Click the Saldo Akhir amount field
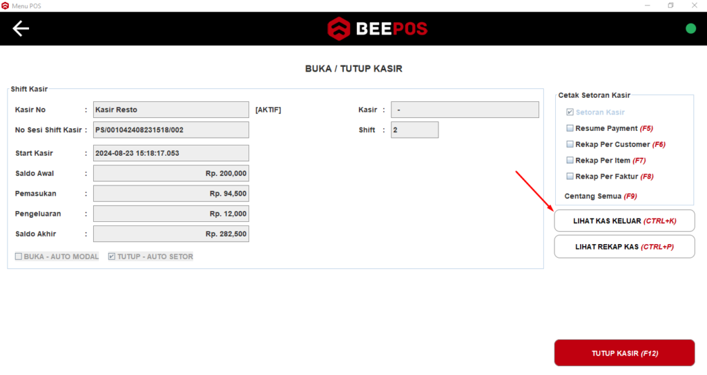The width and height of the screenshot is (707, 375). [171, 234]
